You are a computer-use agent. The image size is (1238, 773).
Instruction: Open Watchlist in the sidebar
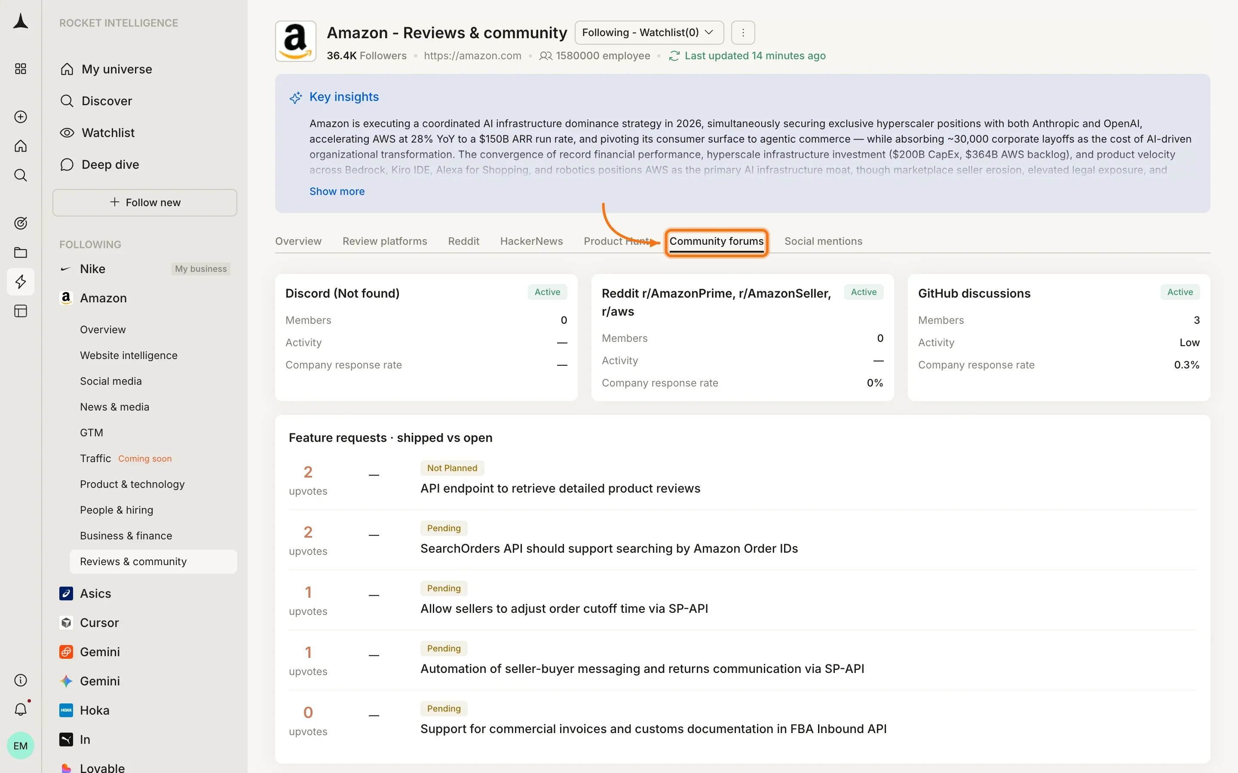97,133
